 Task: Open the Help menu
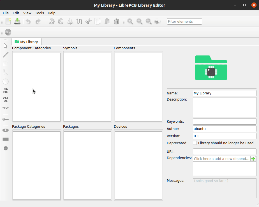[51, 13]
